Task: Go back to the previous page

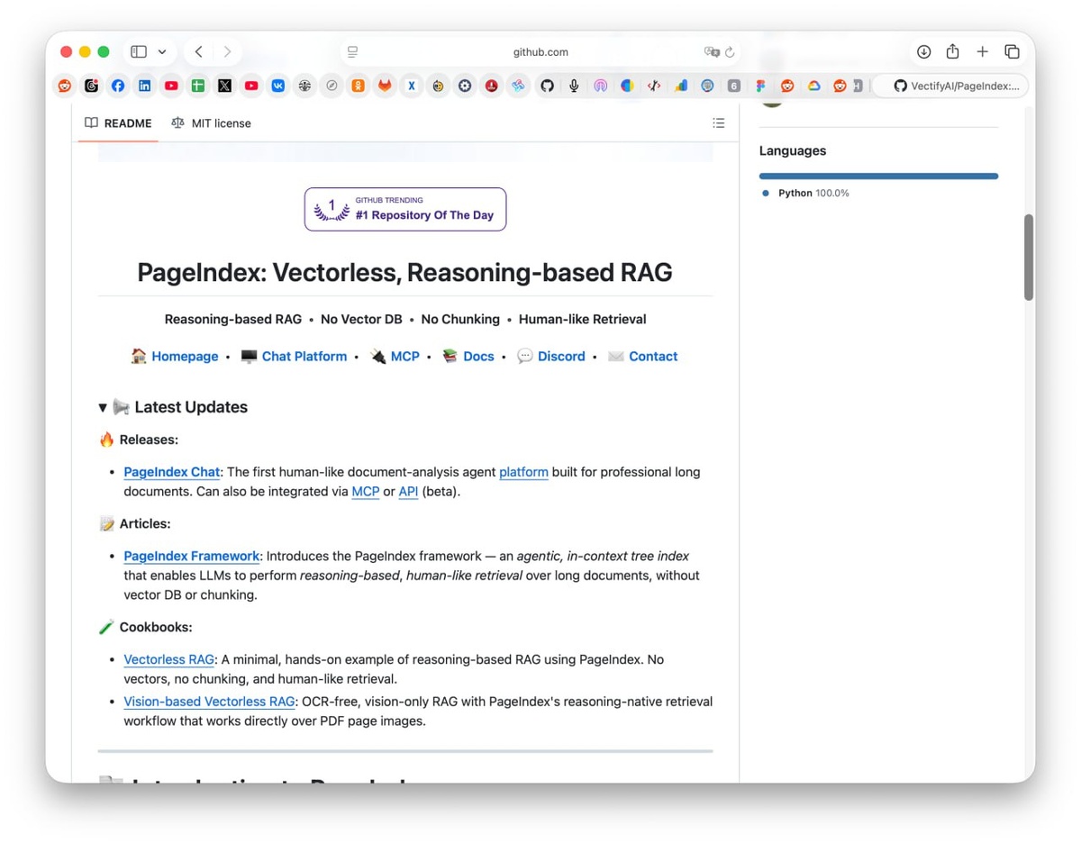Action: coord(199,51)
